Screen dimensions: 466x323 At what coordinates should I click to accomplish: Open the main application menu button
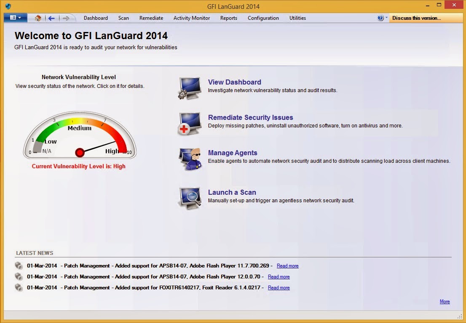click(16, 18)
